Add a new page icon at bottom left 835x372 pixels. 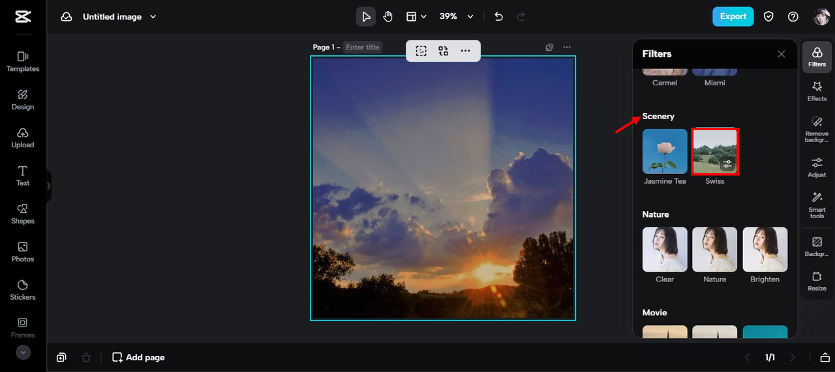click(x=61, y=357)
